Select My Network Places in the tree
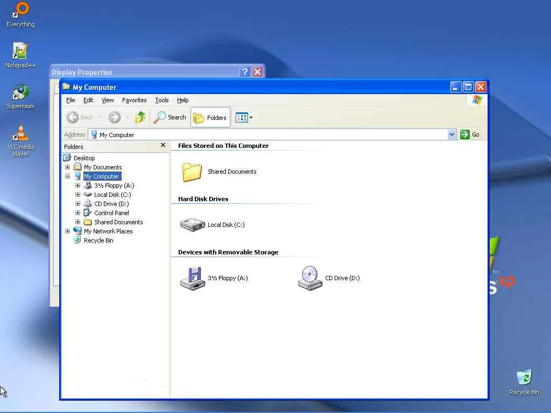The height and width of the screenshot is (413, 551). tap(108, 231)
